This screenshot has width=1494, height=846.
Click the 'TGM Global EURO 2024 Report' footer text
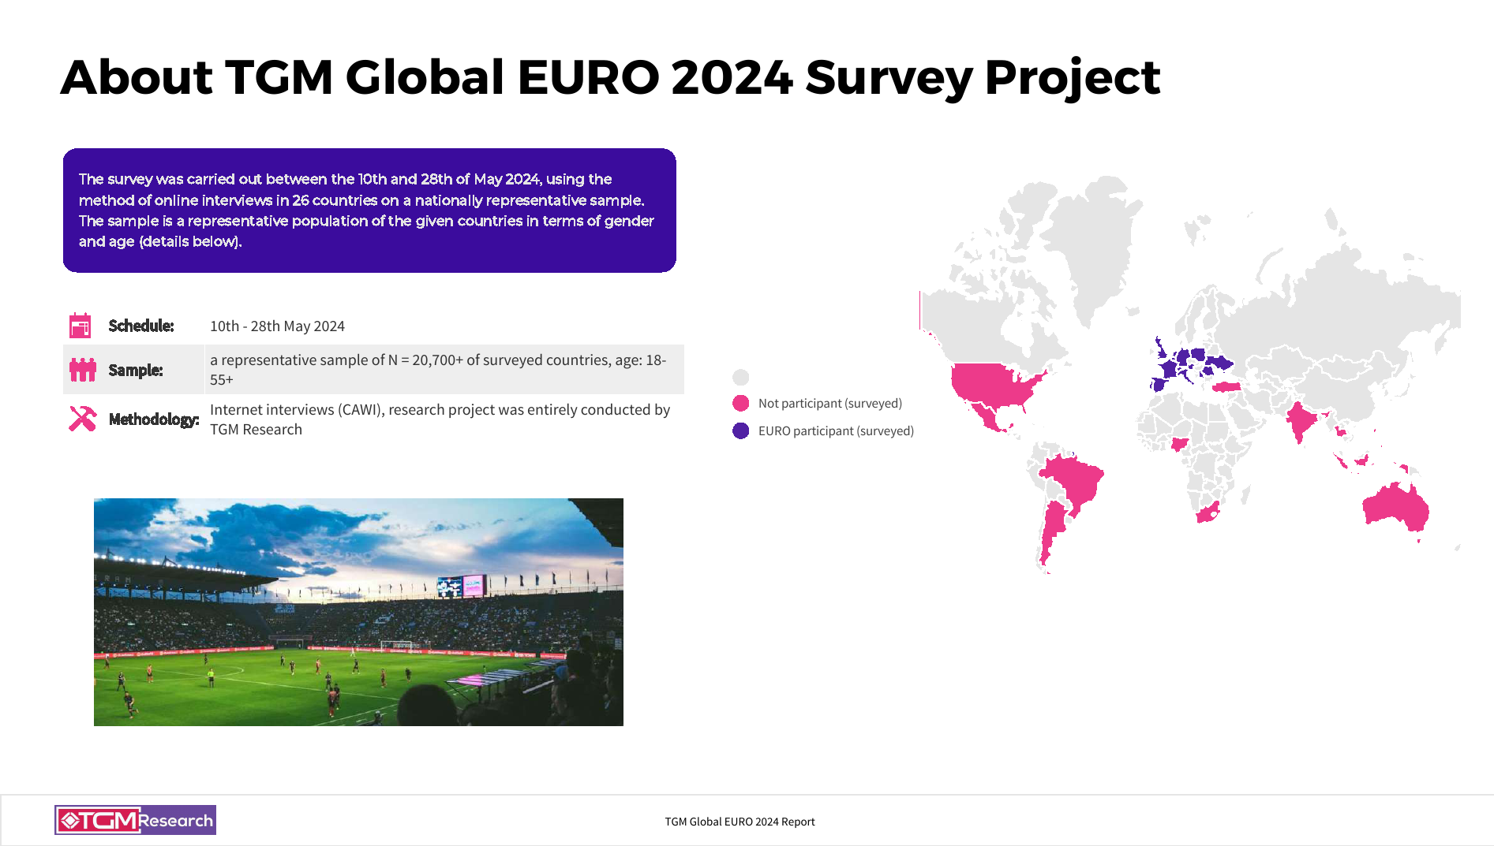tap(740, 822)
